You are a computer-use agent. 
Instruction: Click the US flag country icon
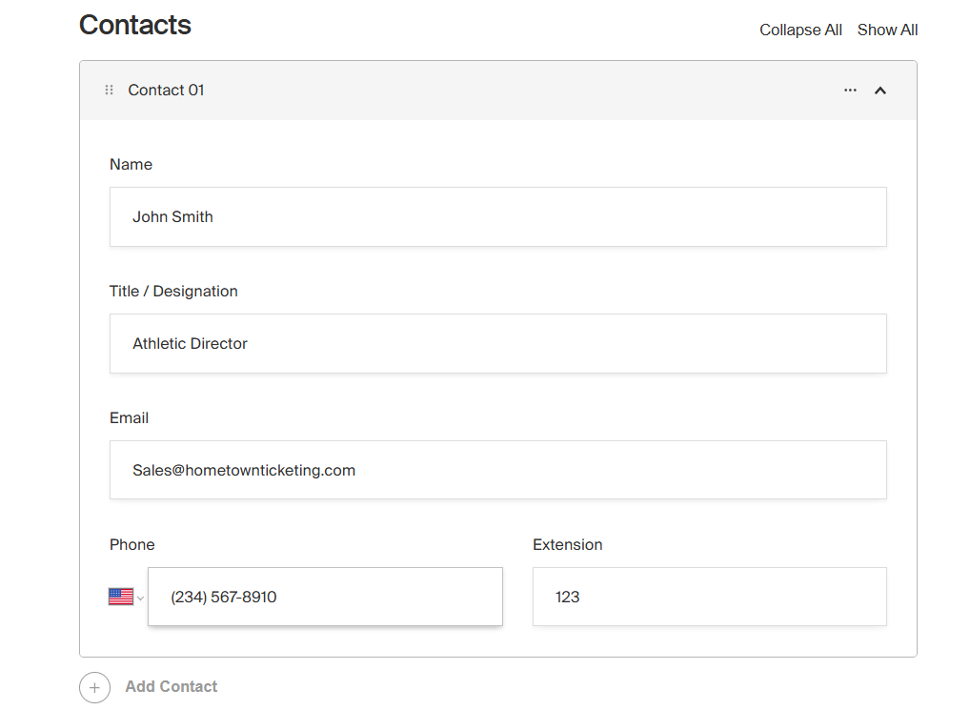(x=121, y=597)
